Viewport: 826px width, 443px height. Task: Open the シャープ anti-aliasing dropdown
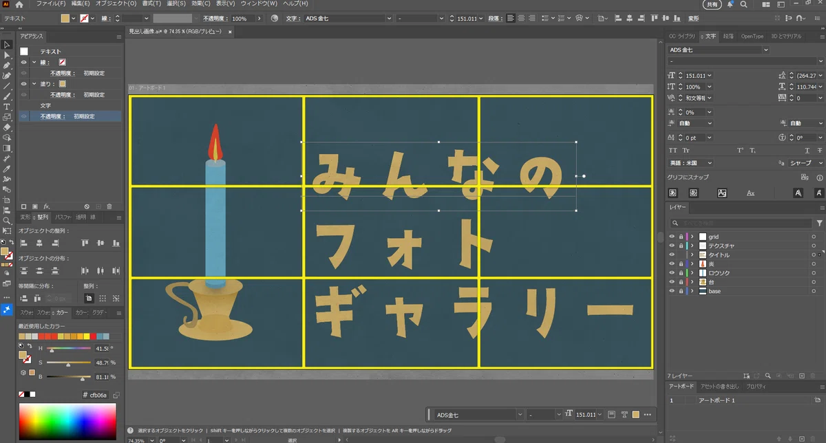click(807, 163)
